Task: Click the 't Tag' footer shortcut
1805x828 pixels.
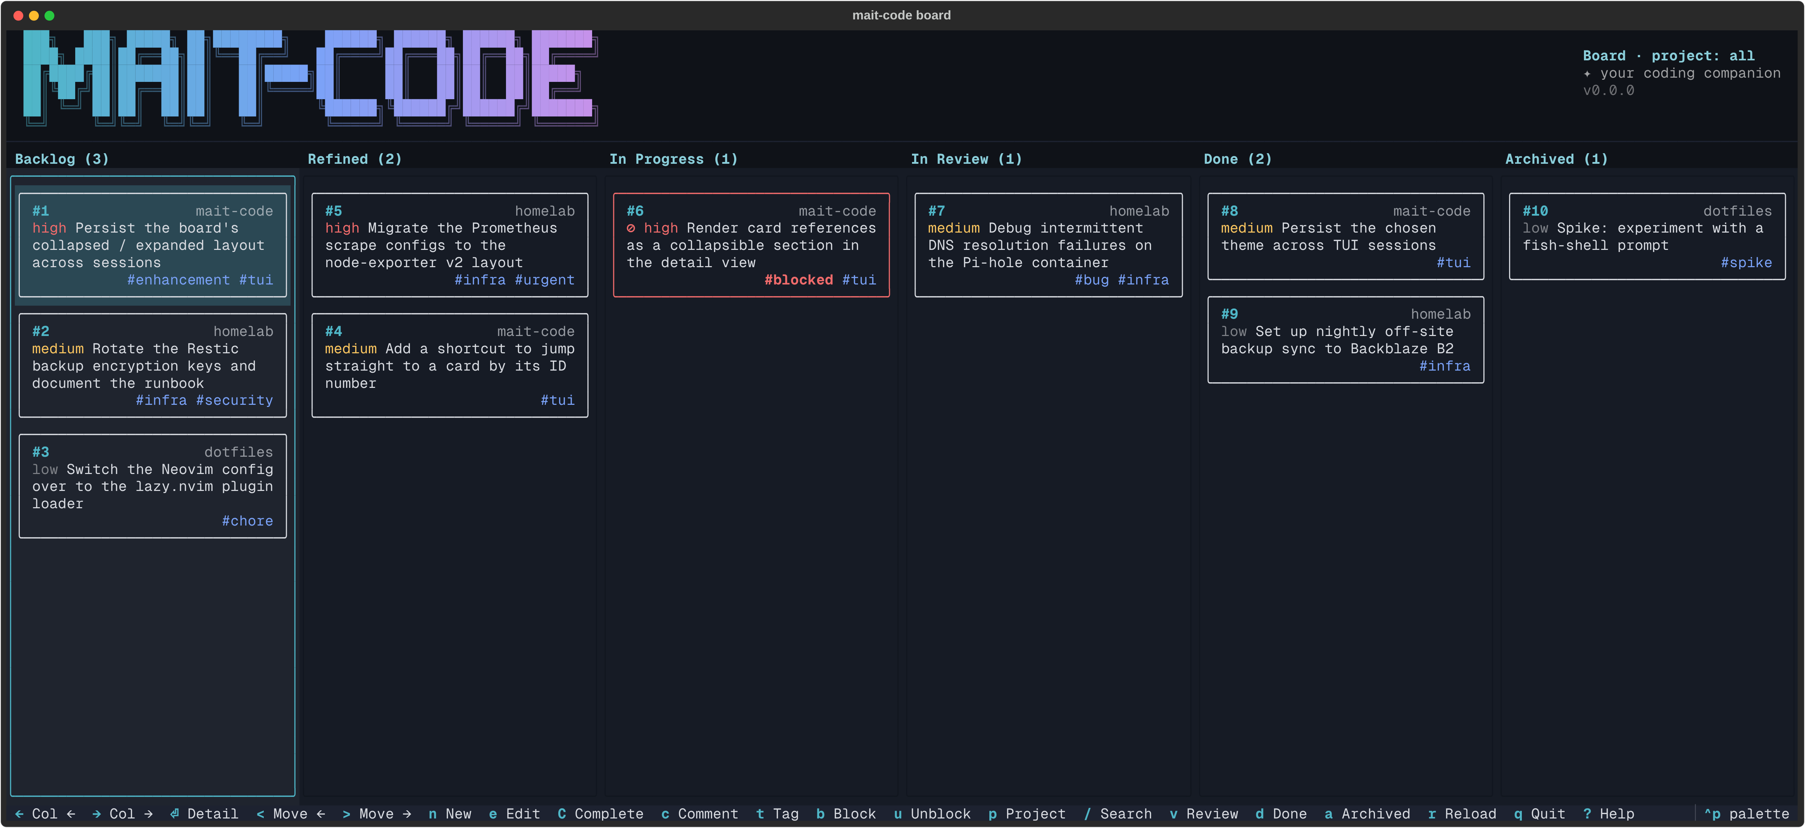Action: tap(777, 814)
